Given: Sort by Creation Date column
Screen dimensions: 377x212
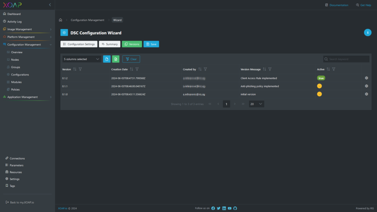Looking at the screenshot, I should (131, 69).
